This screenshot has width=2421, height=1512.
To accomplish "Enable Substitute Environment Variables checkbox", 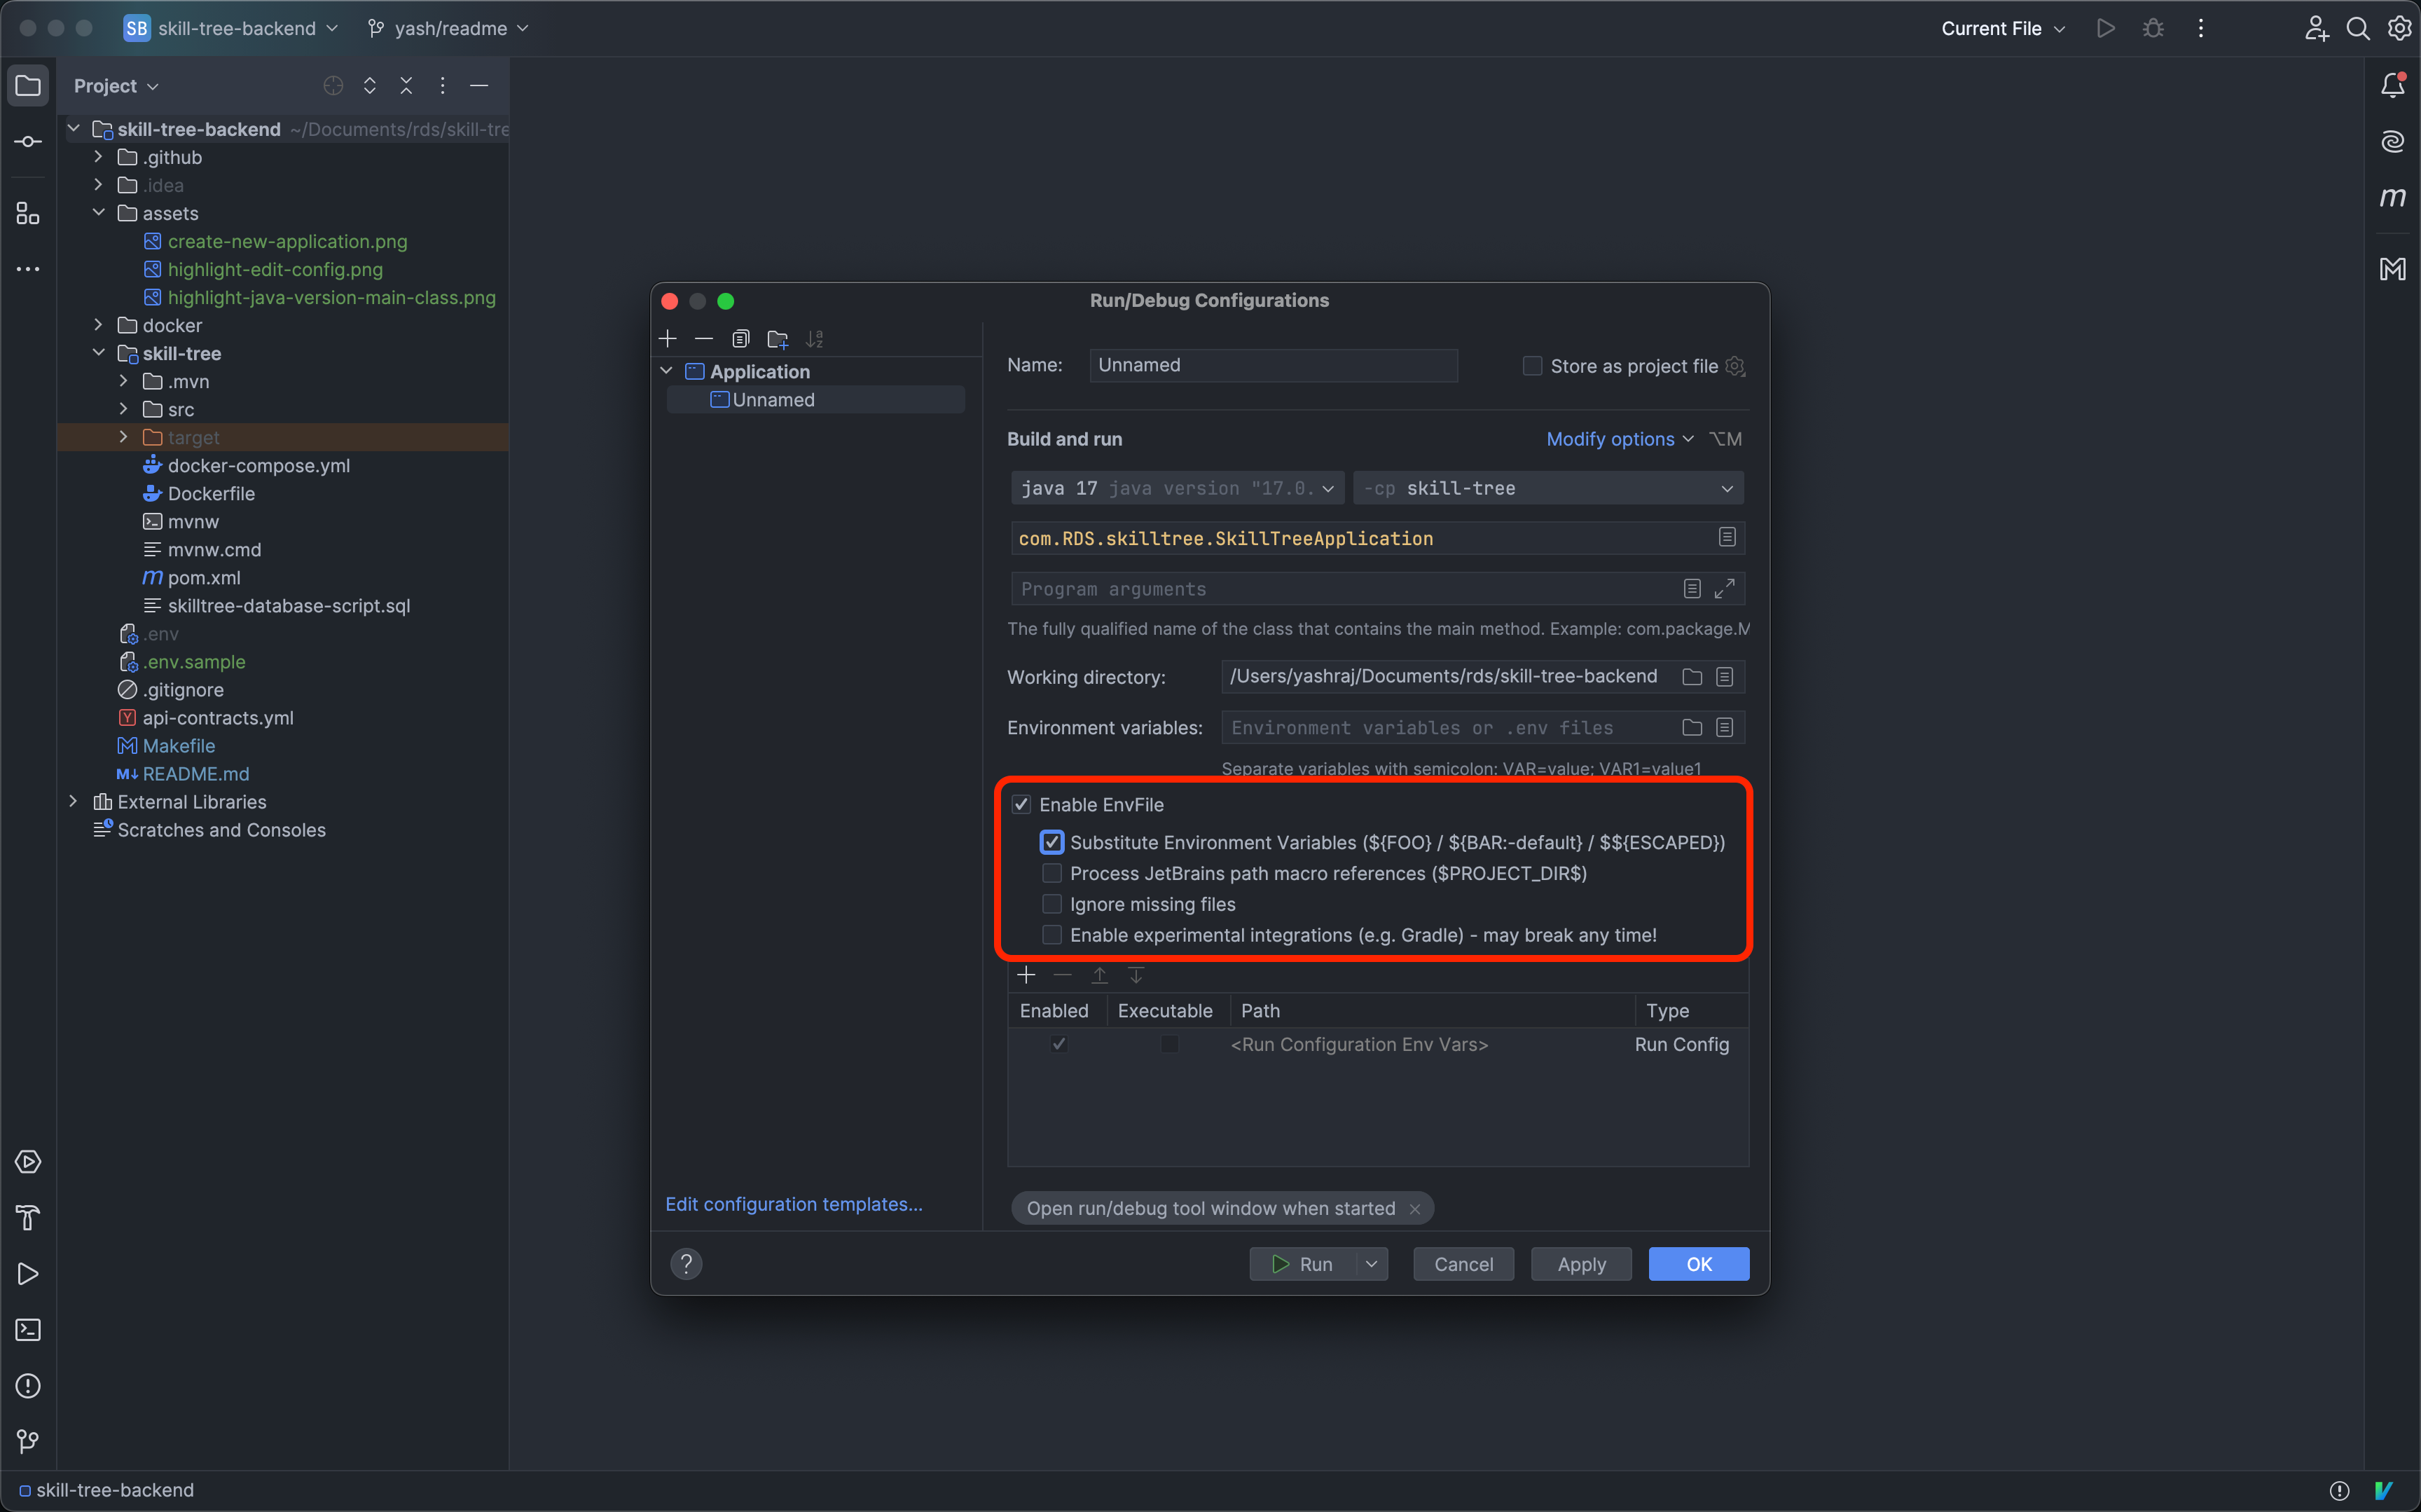I will [x=1052, y=841].
